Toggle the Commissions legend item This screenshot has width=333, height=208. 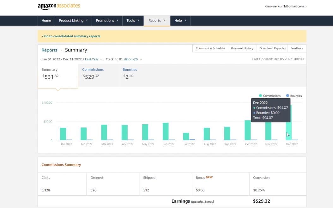point(270,96)
